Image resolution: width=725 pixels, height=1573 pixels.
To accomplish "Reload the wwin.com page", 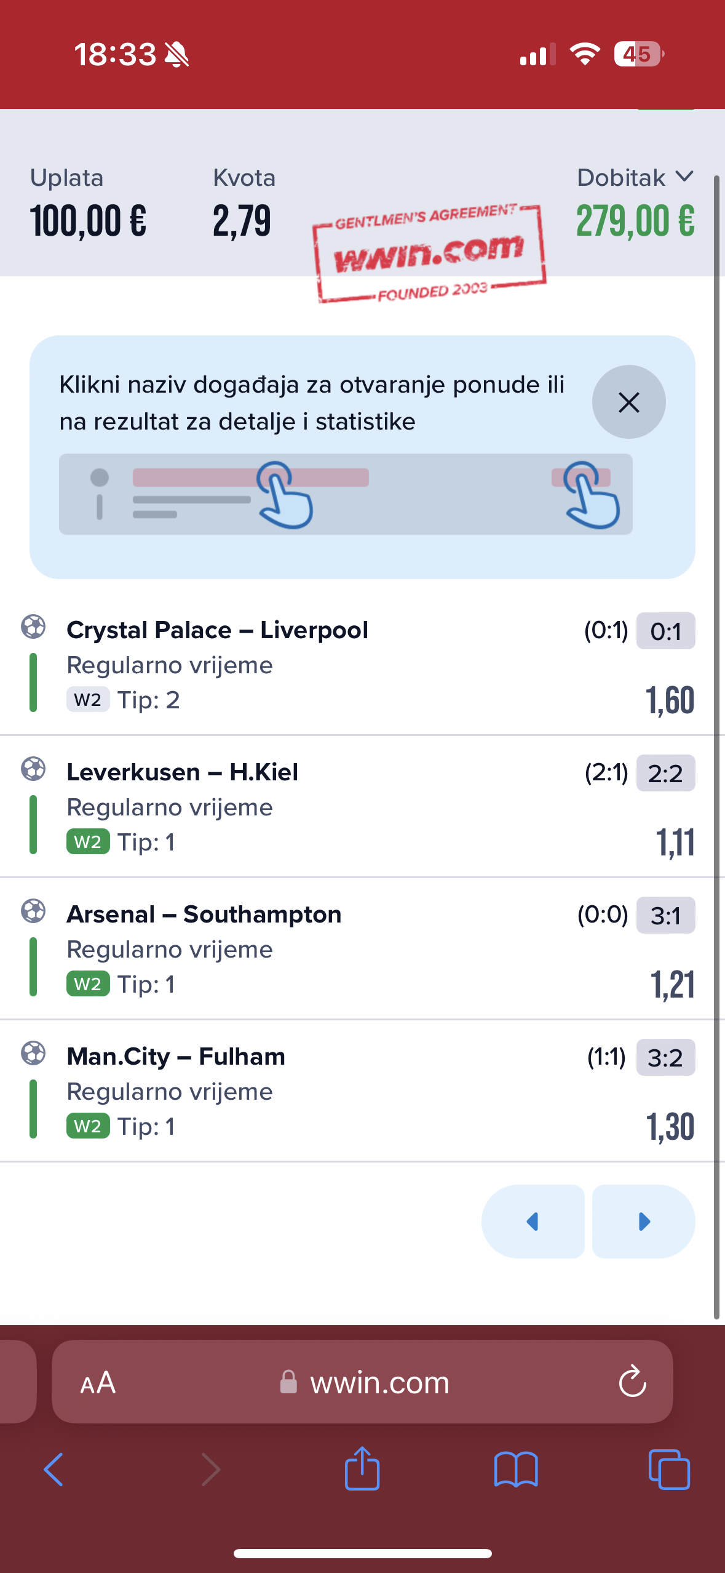I will (x=632, y=1382).
